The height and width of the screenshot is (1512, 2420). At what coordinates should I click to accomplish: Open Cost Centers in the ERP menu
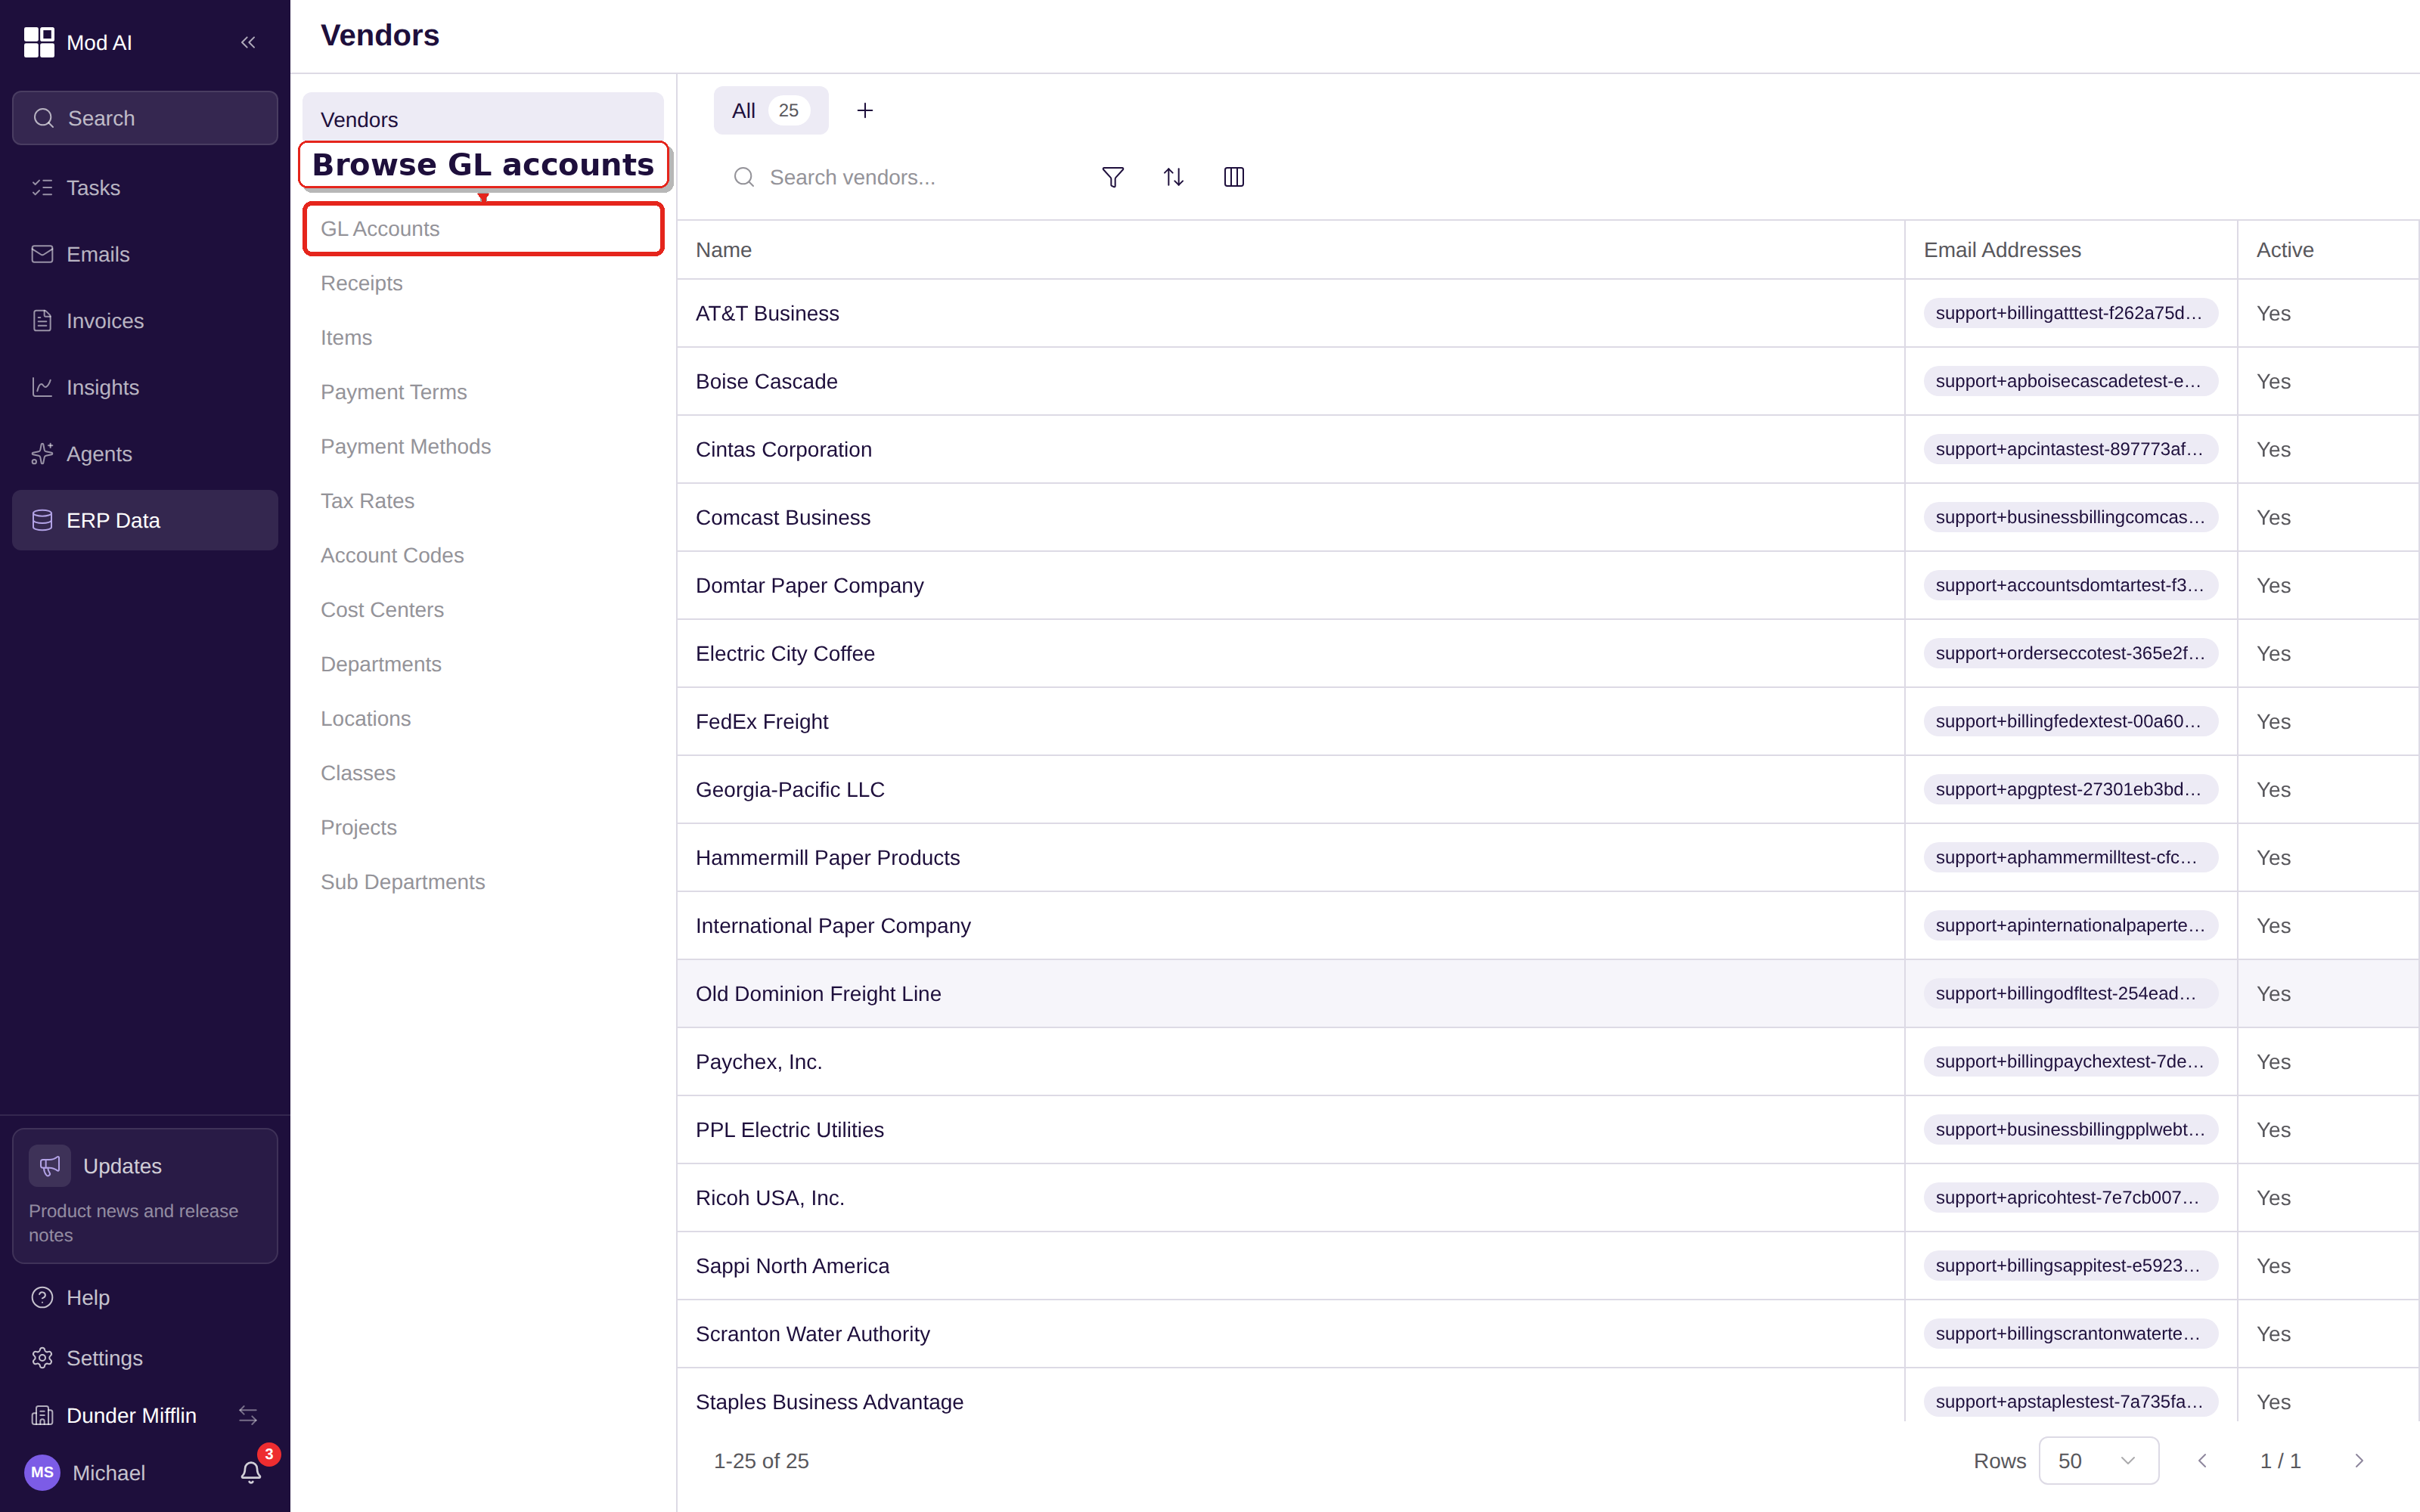pos(483,610)
